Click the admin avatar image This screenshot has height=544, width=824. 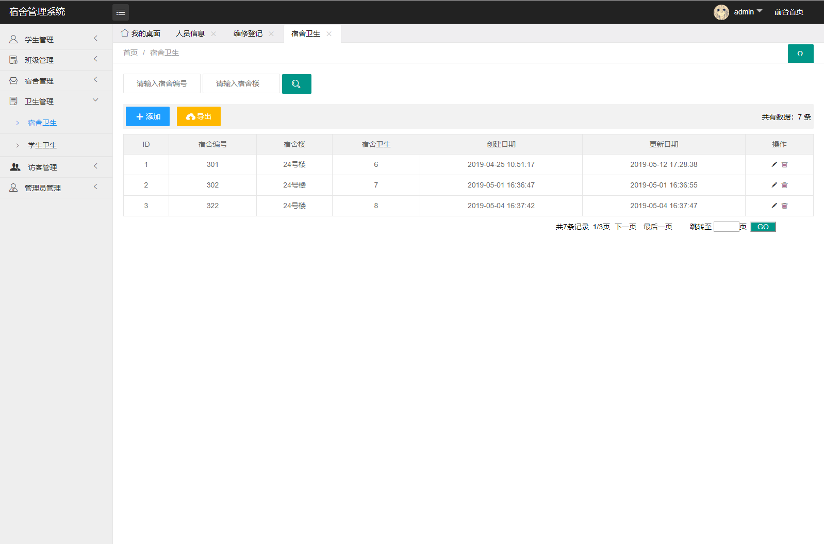click(x=721, y=12)
